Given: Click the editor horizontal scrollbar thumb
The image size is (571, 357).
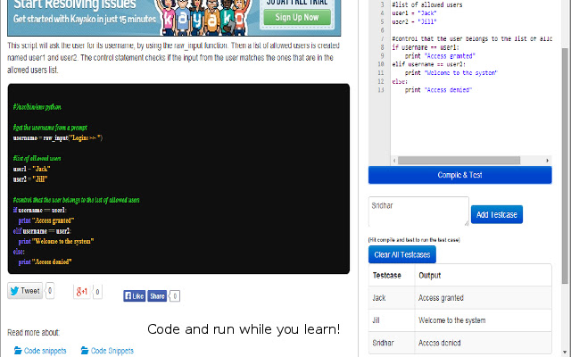Looking at the screenshot, I should click(x=459, y=161).
